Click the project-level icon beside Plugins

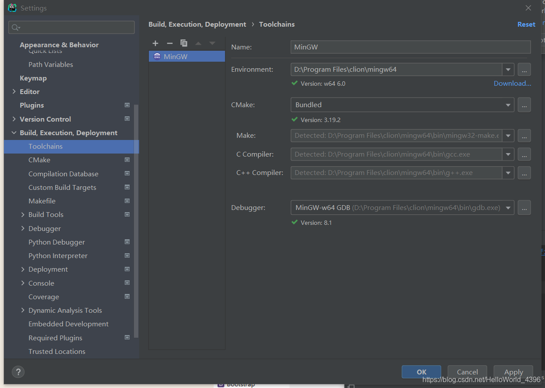pos(127,105)
